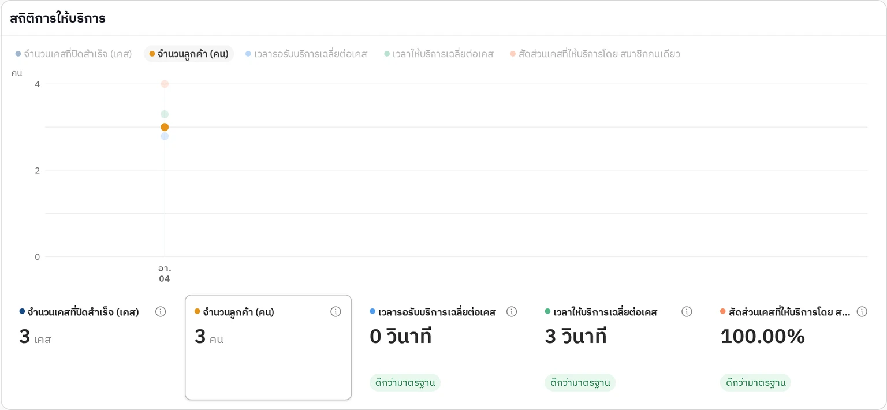
Task: Click the สถิติการให้บริการ heading
Action: [x=57, y=18]
